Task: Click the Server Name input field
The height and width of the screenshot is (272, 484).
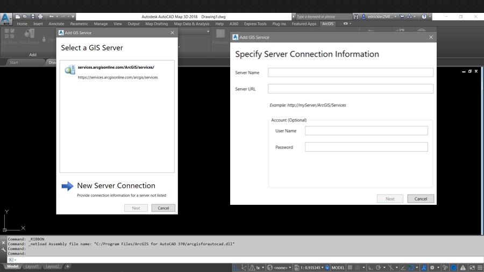Action: pyautogui.click(x=350, y=73)
